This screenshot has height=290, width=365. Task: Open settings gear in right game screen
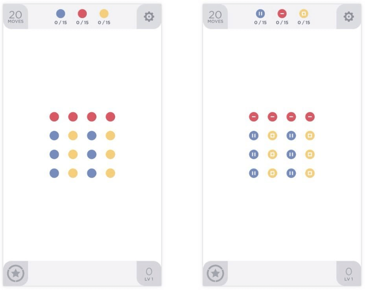(349, 17)
